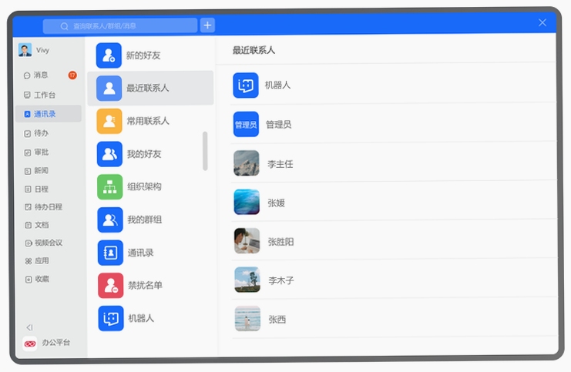Click the 张媛 ocean avatar thumbnail

(247, 202)
